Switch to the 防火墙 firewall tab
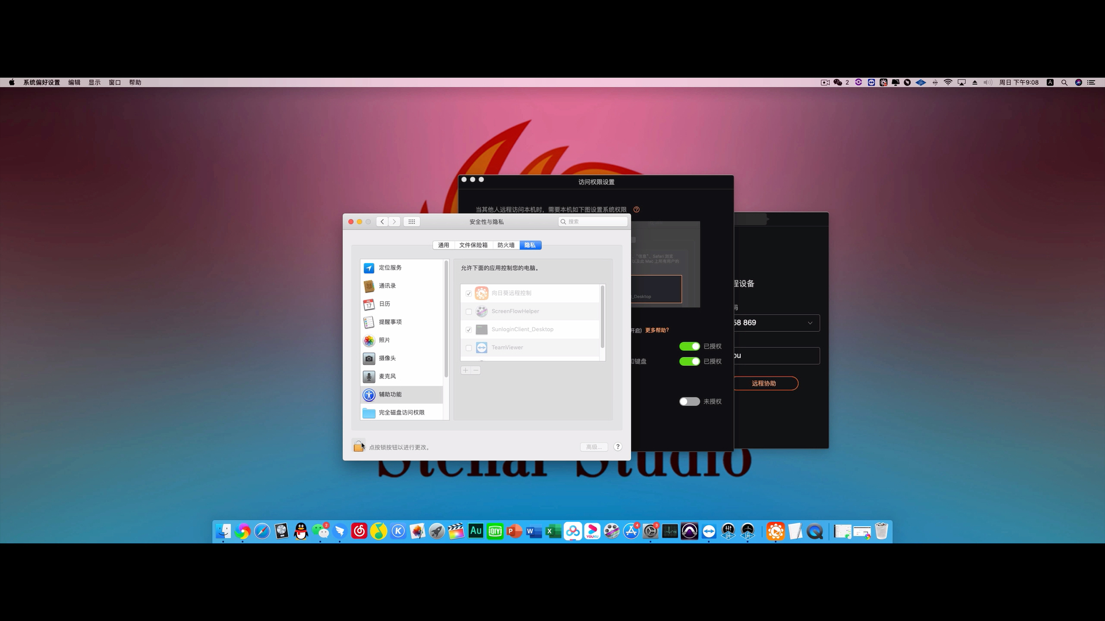This screenshot has width=1105, height=621. pyautogui.click(x=506, y=245)
